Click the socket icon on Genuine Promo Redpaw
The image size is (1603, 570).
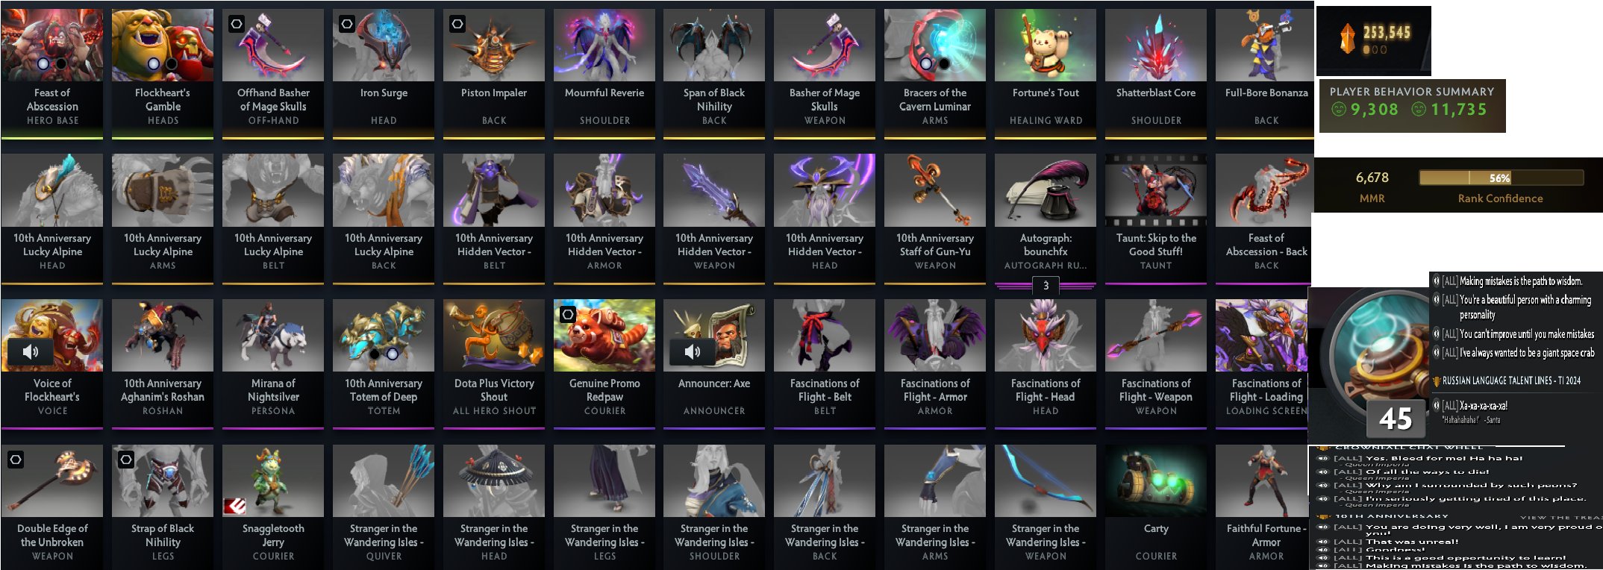[568, 314]
